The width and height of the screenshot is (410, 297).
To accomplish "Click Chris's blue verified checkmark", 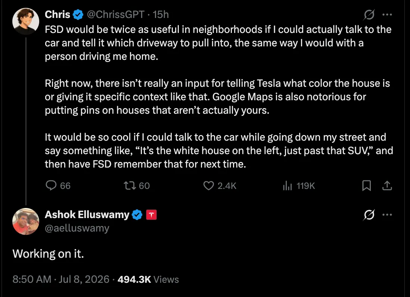I will [78, 15].
